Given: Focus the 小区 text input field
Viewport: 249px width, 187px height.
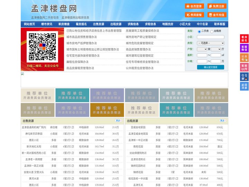Looking at the screenshot, I should pos(211,37).
